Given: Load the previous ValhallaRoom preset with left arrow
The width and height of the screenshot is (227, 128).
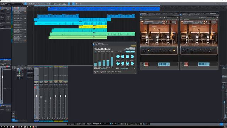Looking at the screenshot, I should pyautogui.click(x=133, y=69).
